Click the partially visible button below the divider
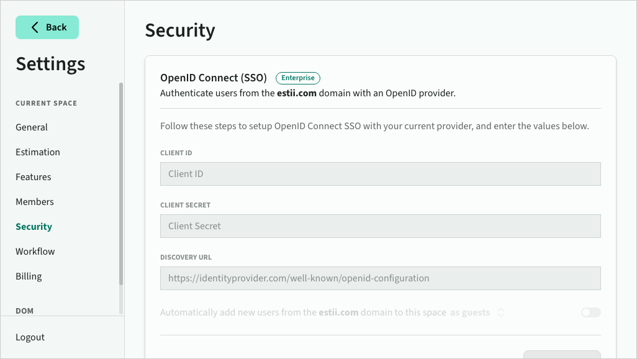 coord(561,355)
